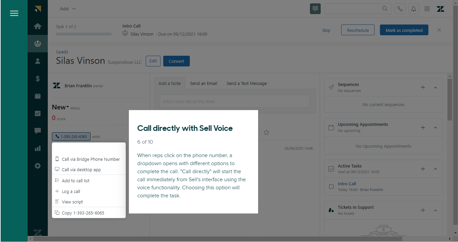Image resolution: width=458 pixels, height=242 pixels.
Task: Add a new active task with plus
Action: point(423,169)
